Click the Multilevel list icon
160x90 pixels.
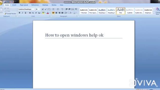click(62, 9)
